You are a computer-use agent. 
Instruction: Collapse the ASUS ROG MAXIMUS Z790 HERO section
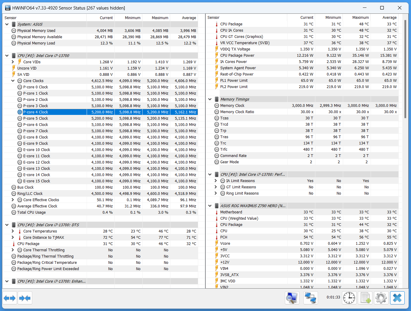tap(210, 206)
